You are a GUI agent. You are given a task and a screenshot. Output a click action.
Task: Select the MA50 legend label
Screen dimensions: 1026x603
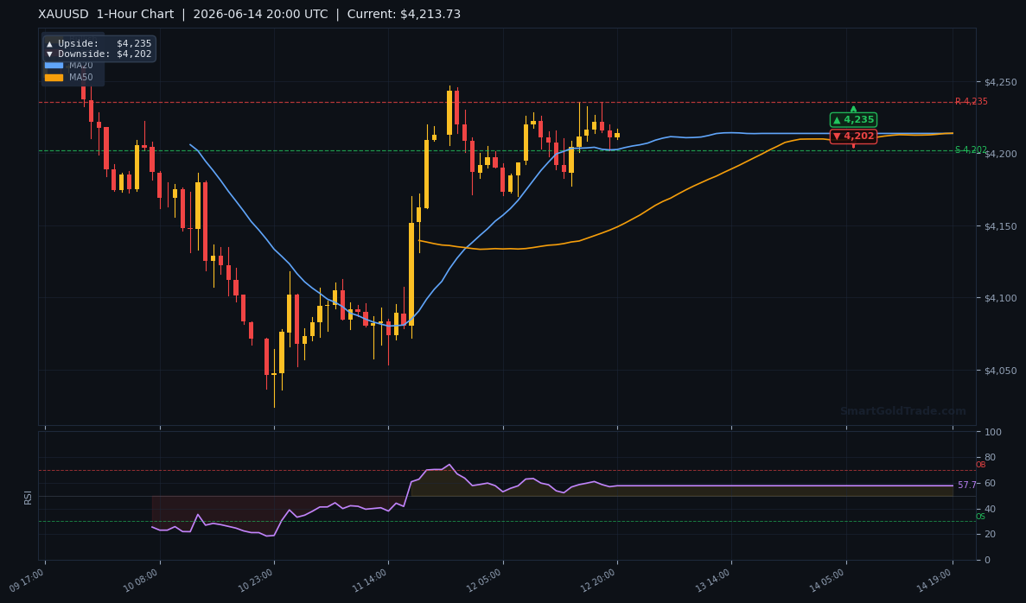[x=81, y=77]
